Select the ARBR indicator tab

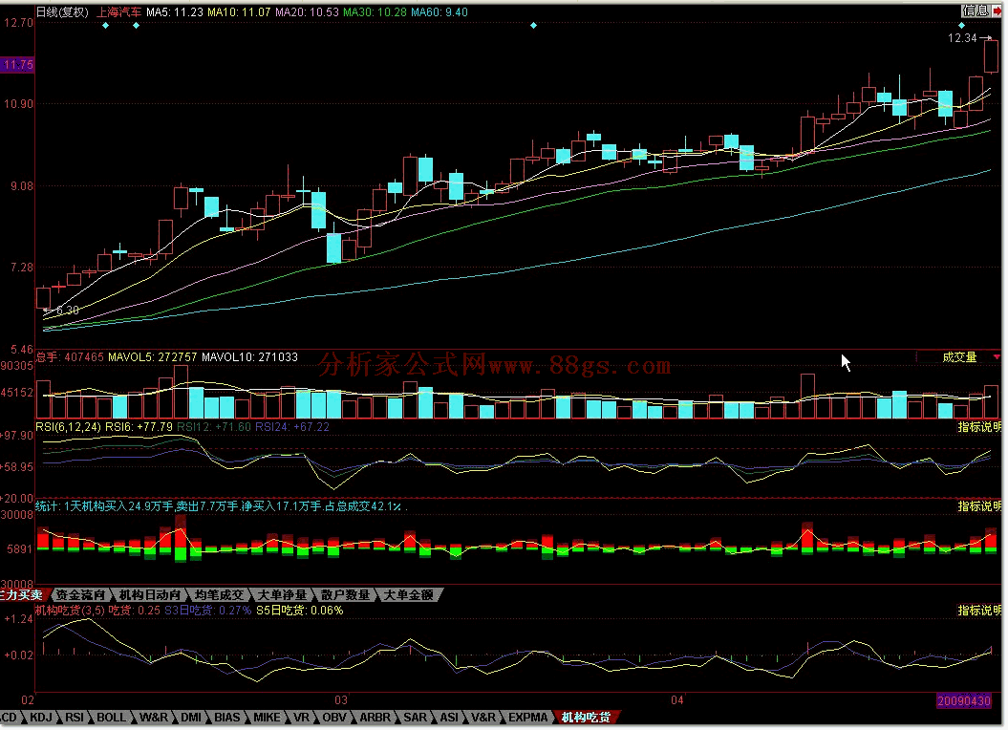click(375, 718)
